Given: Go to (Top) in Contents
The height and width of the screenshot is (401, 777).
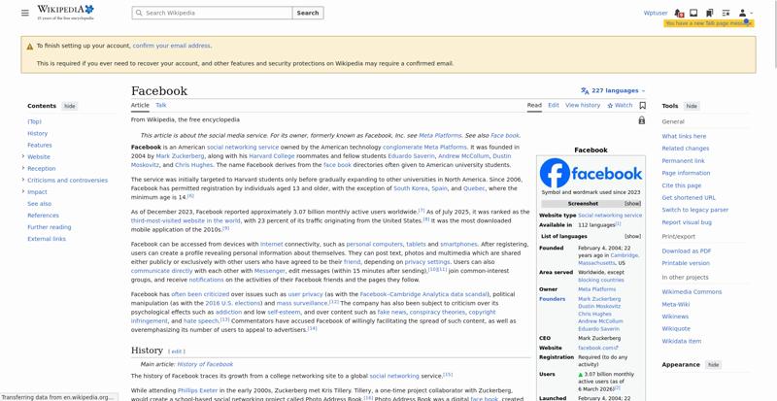Looking at the screenshot, I should click(34, 121).
